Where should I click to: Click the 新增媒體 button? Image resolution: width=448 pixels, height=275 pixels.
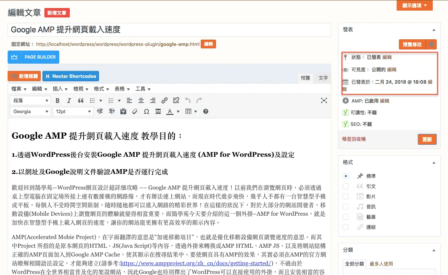coord(24,76)
